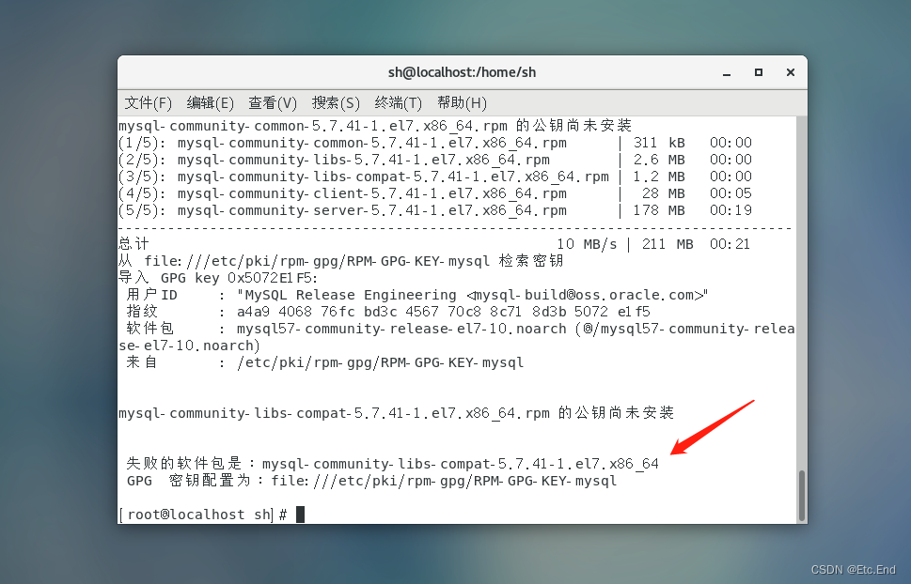911x584 pixels.
Task: Click the 总计 total line
Action: click(434, 244)
